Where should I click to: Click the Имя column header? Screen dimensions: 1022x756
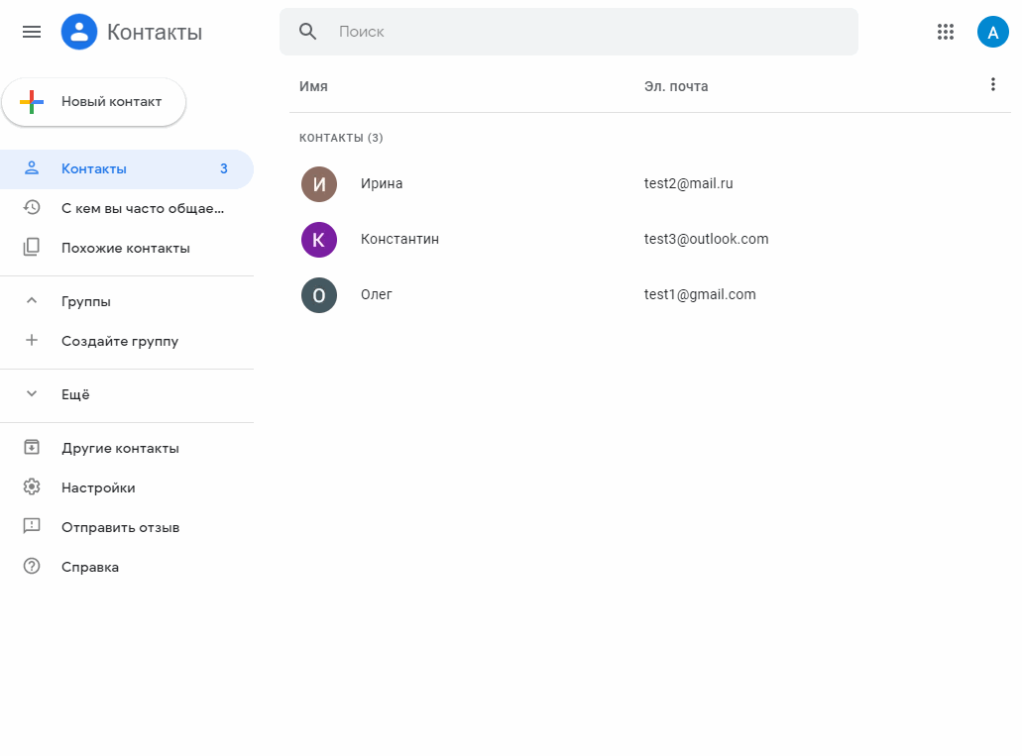(x=313, y=86)
